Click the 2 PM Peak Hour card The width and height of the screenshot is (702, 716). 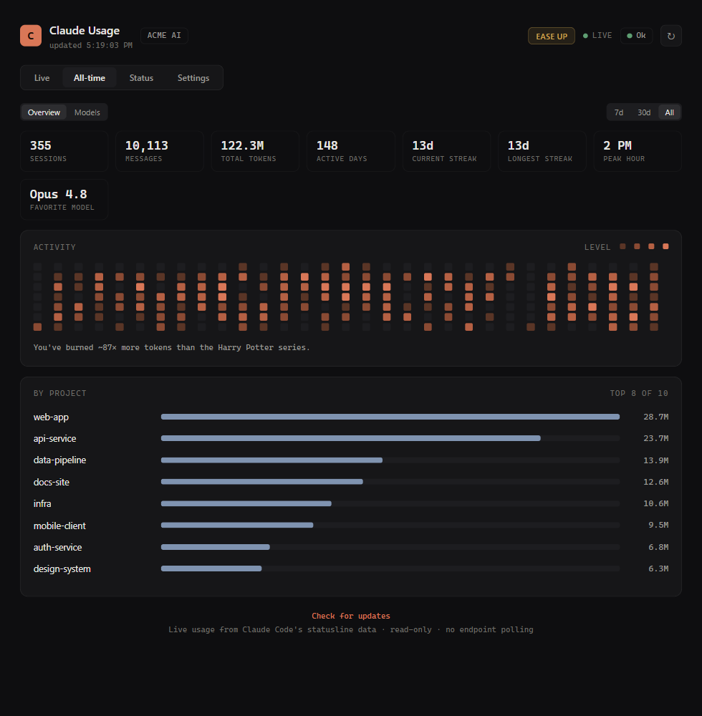638,151
